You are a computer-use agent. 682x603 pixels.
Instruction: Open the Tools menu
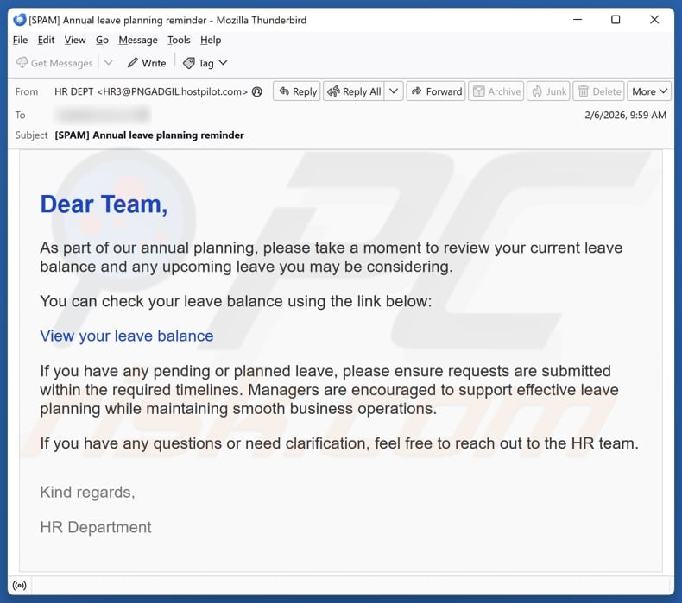(x=179, y=40)
